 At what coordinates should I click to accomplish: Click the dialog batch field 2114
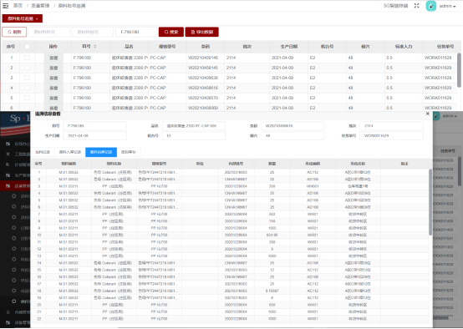(x=391, y=126)
